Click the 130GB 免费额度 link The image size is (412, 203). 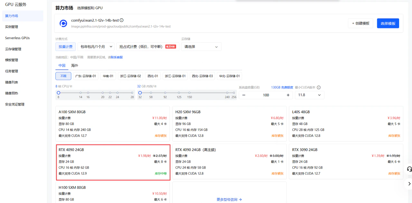282,87
